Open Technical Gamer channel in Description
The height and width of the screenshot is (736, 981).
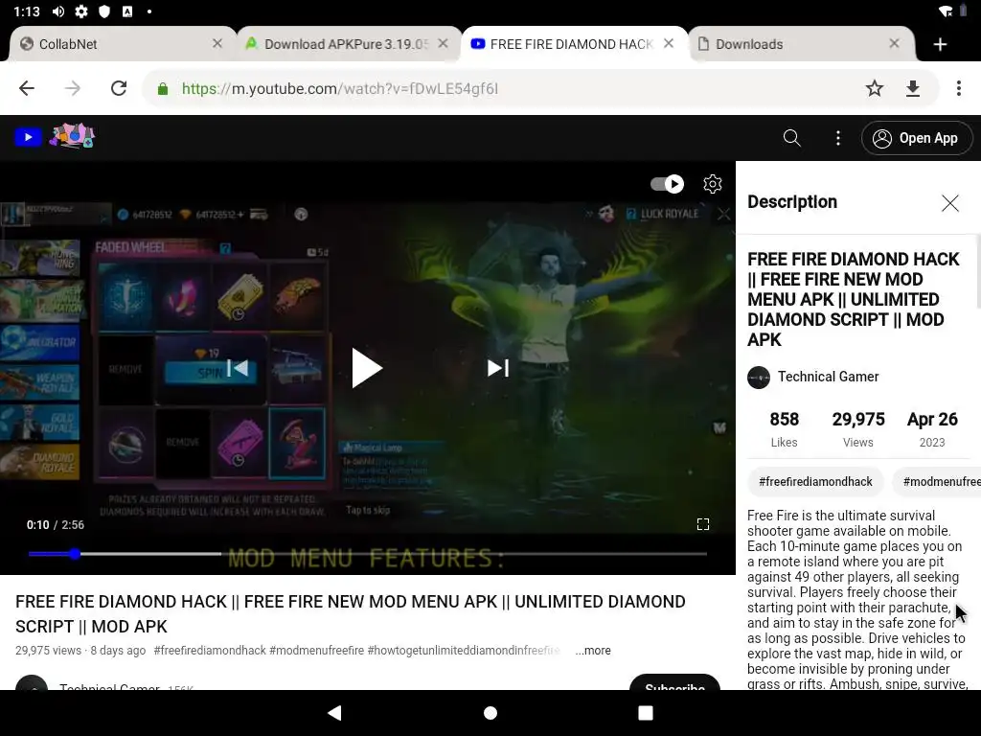point(828,377)
